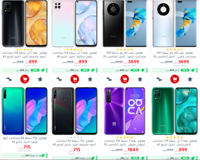Open the green Nova 7i product image
The image size is (200, 160).
tap(175, 111)
